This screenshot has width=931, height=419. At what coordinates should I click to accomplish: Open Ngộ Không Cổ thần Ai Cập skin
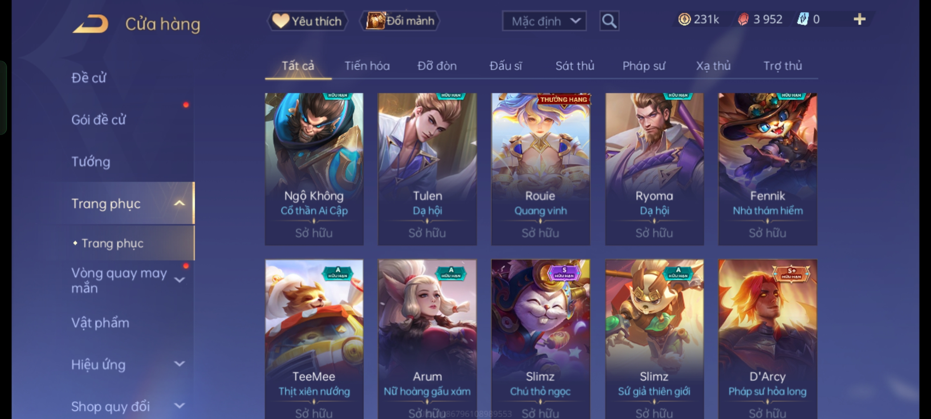314,169
